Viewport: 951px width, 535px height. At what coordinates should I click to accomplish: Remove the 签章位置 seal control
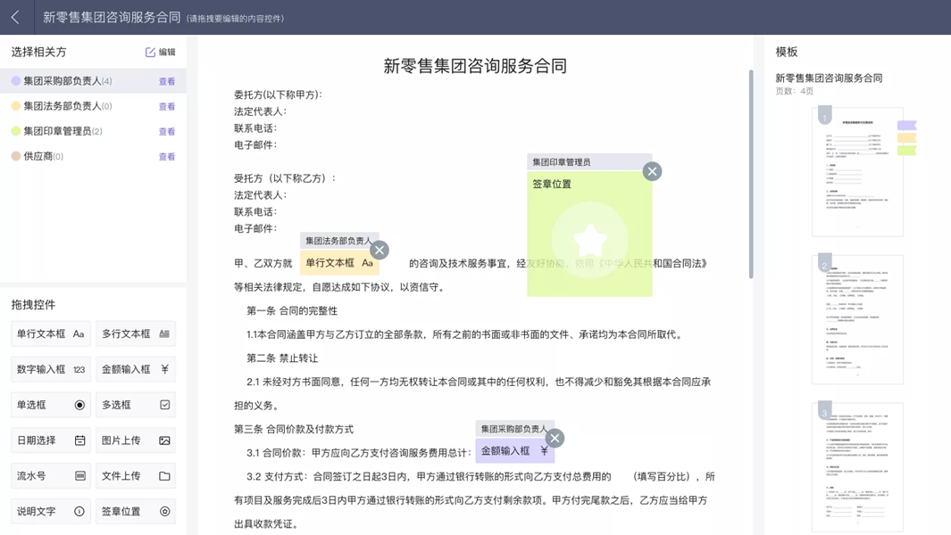(x=652, y=171)
